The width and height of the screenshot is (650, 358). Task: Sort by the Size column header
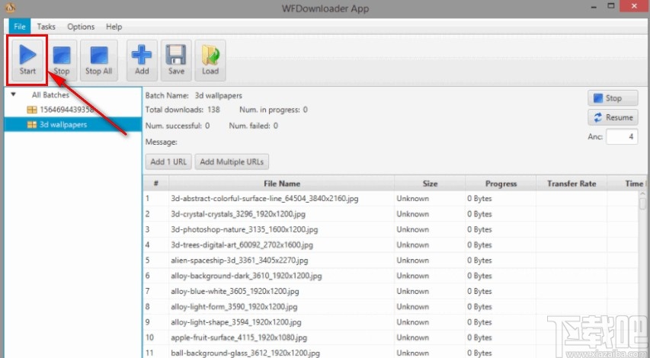coord(430,184)
